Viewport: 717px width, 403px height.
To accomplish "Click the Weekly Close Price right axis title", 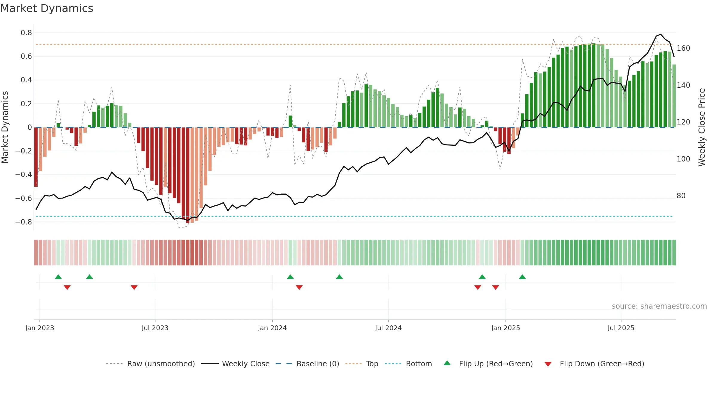I will click(x=702, y=127).
